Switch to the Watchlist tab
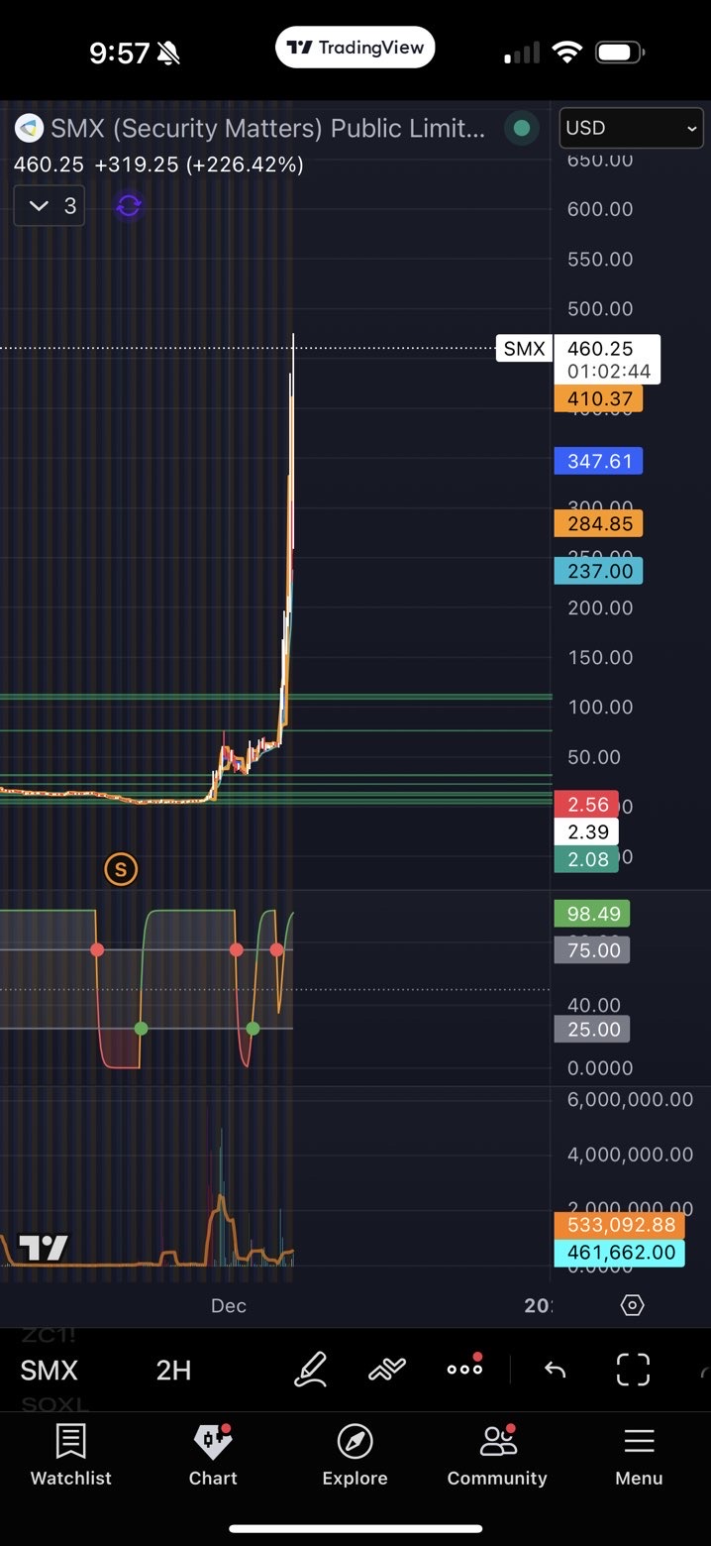Image resolution: width=711 pixels, height=1546 pixels. [x=71, y=1454]
